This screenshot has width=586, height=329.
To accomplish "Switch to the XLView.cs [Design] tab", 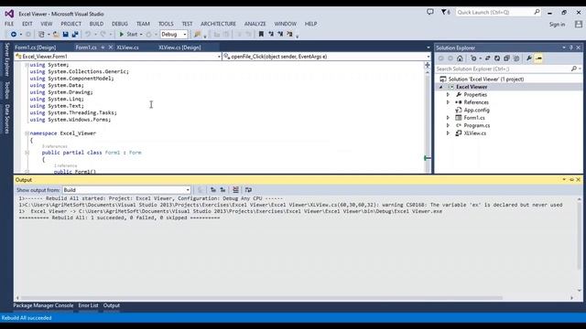I will pyautogui.click(x=179, y=48).
